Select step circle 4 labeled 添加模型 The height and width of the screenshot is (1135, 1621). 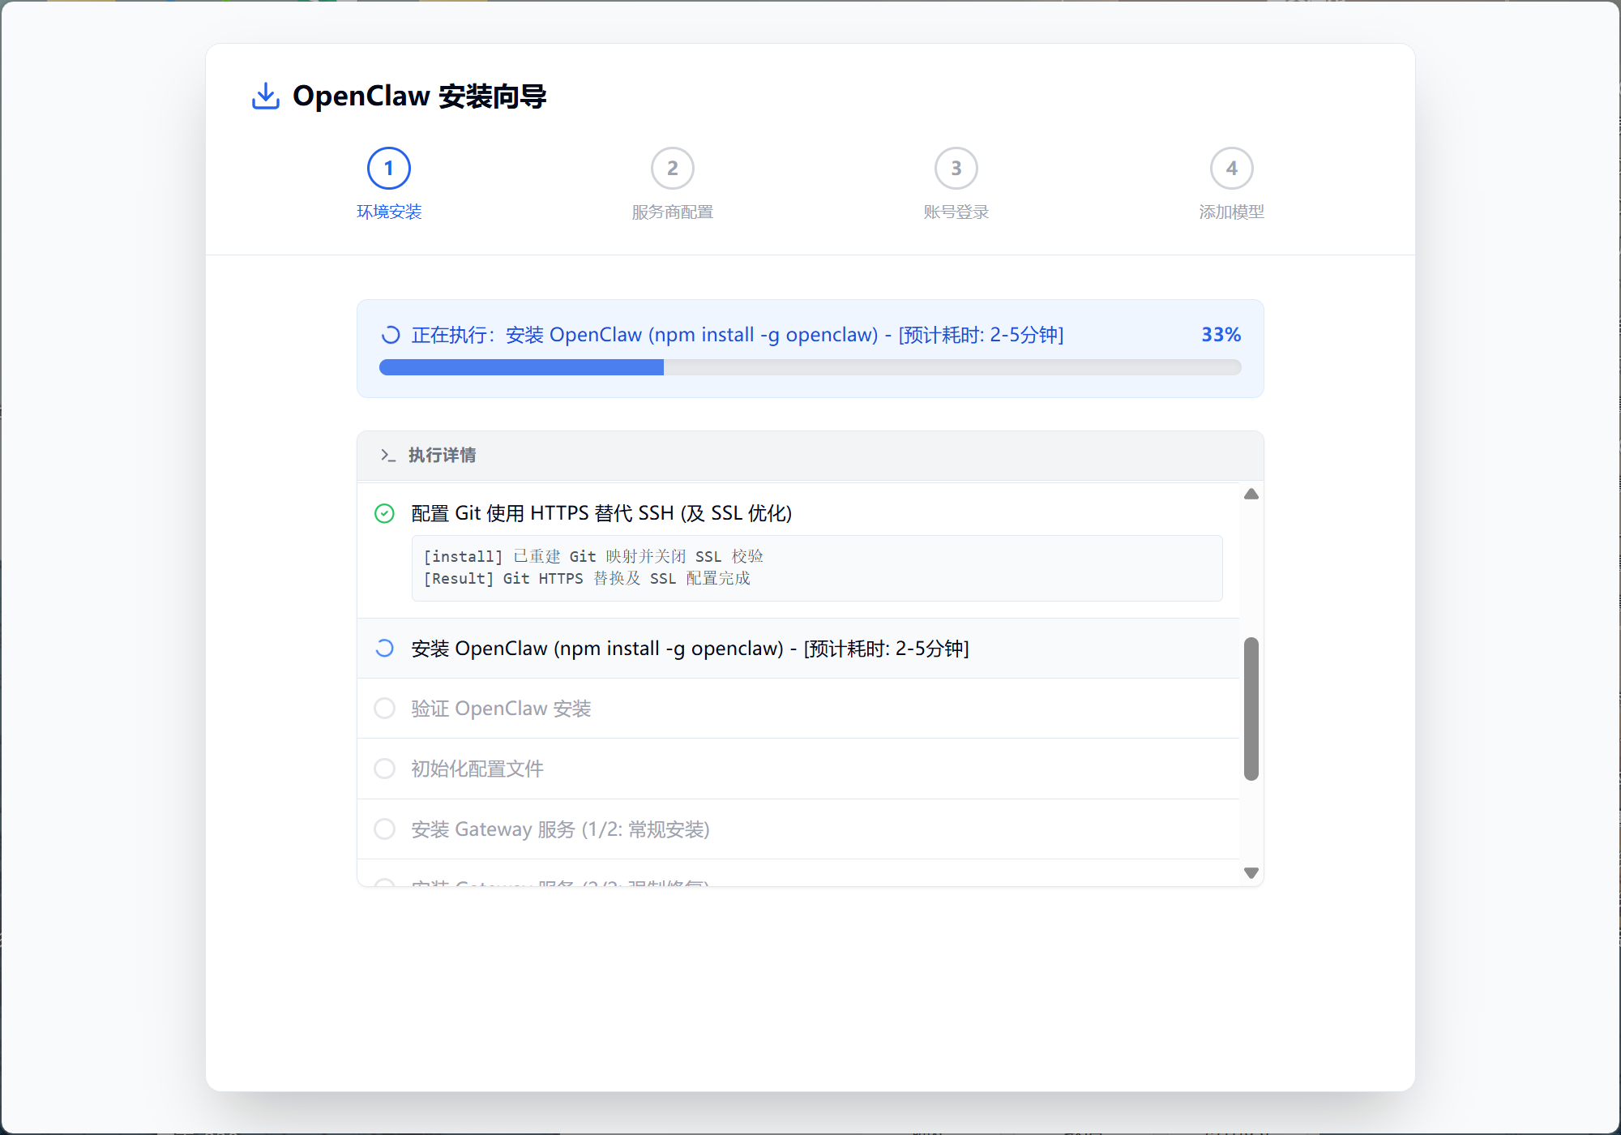click(1231, 168)
